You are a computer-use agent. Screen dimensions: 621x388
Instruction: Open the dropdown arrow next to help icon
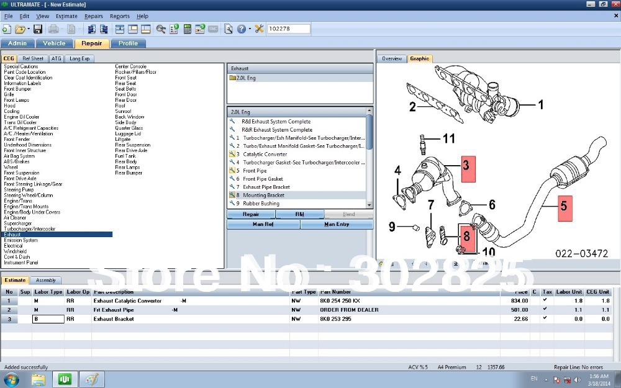[x=250, y=29]
